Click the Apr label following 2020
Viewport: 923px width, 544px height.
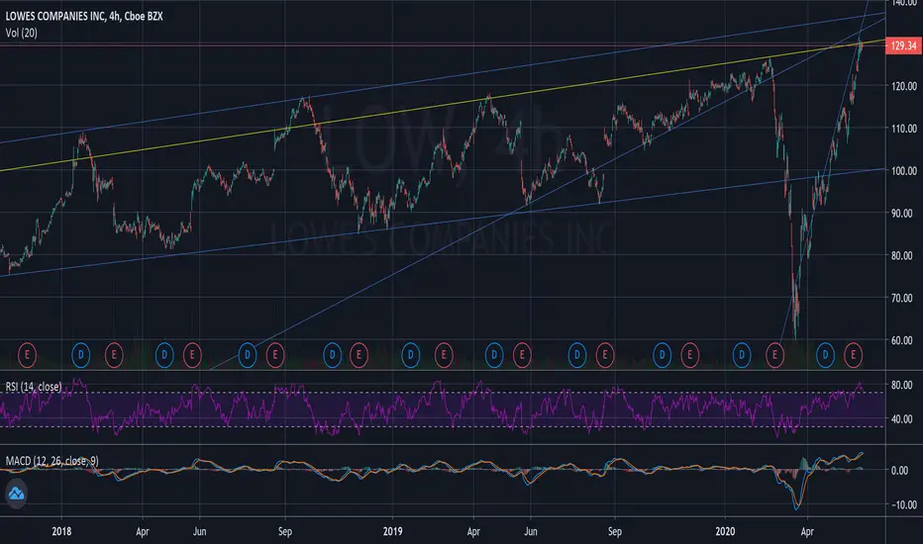coord(807,531)
